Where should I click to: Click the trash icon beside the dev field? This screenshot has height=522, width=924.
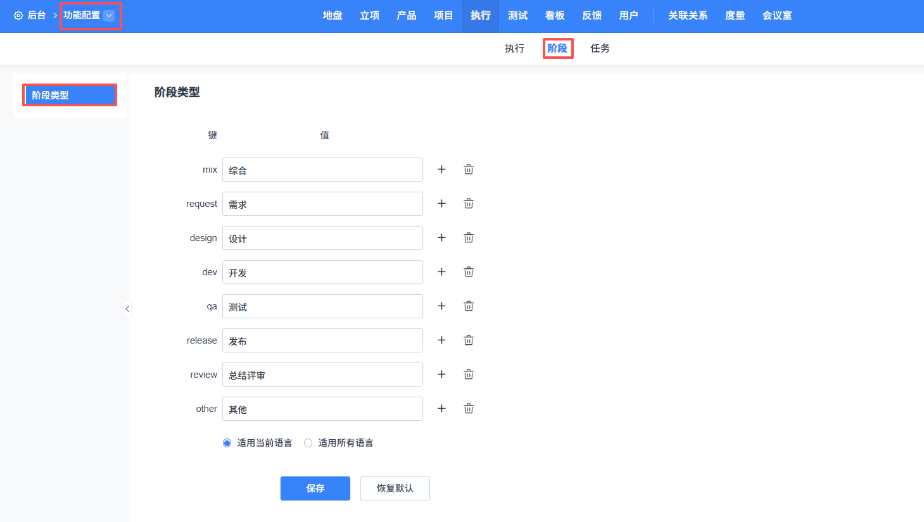click(469, 272)
